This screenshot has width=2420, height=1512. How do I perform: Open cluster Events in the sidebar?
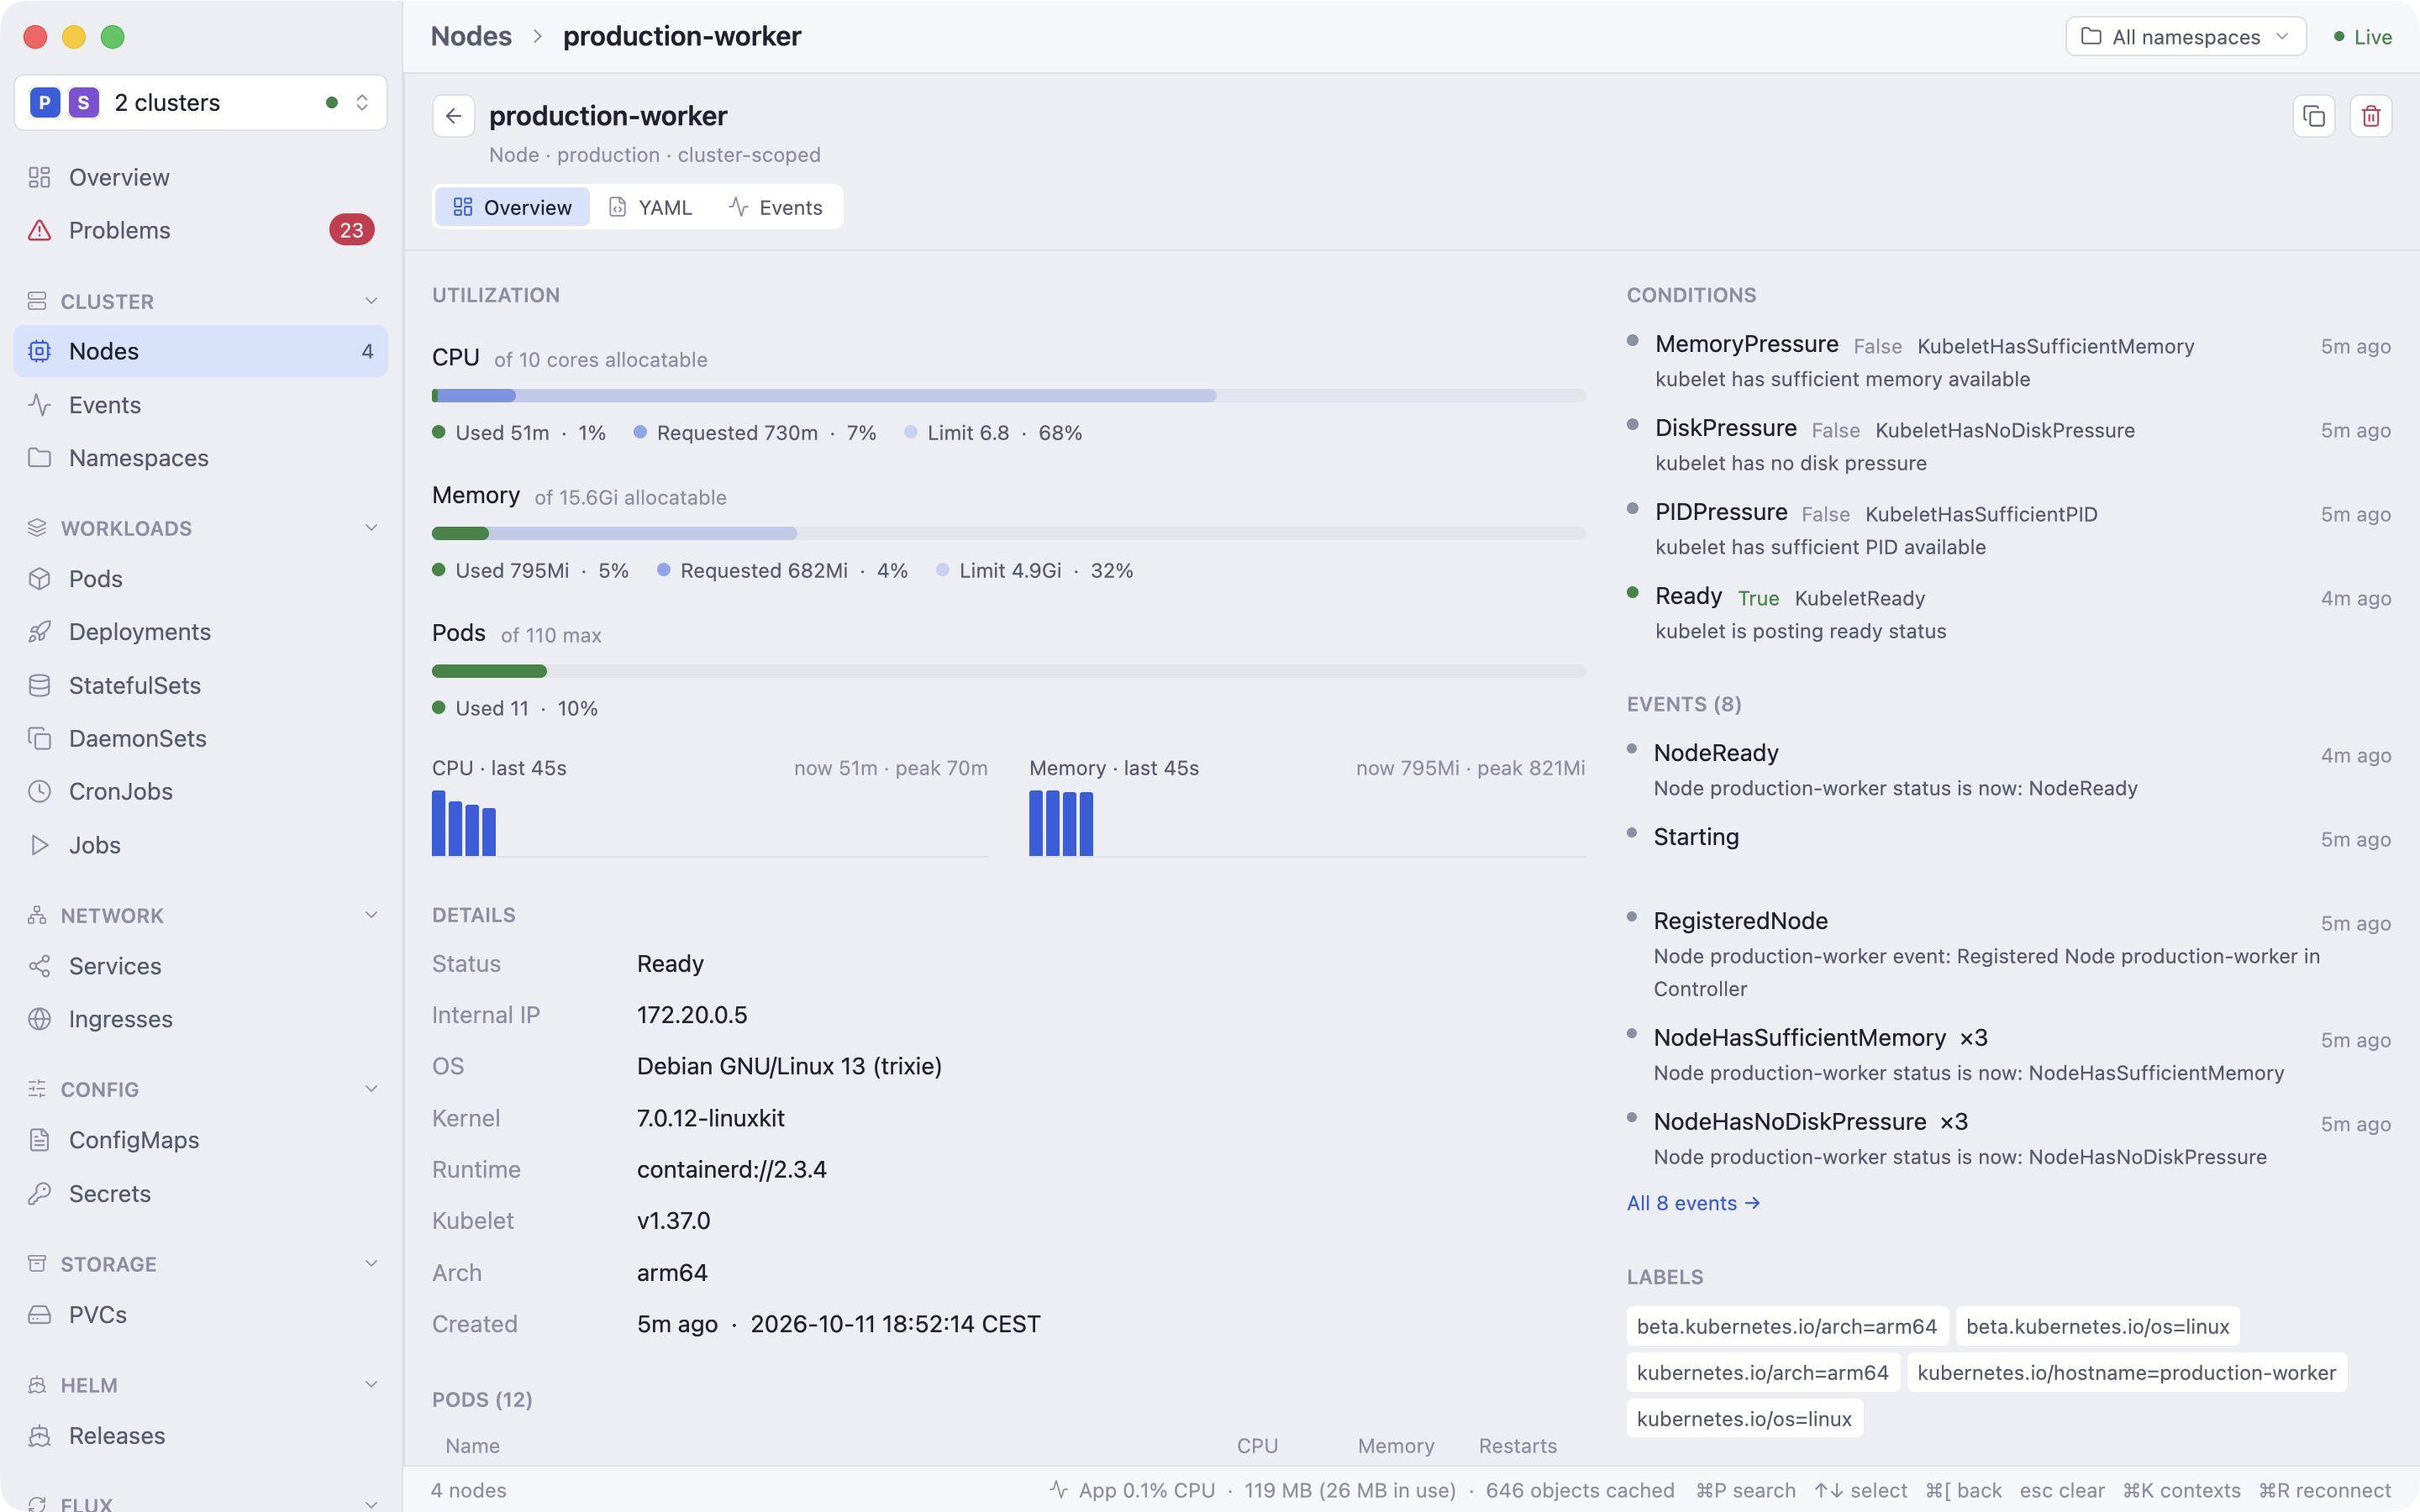point(200,405)
